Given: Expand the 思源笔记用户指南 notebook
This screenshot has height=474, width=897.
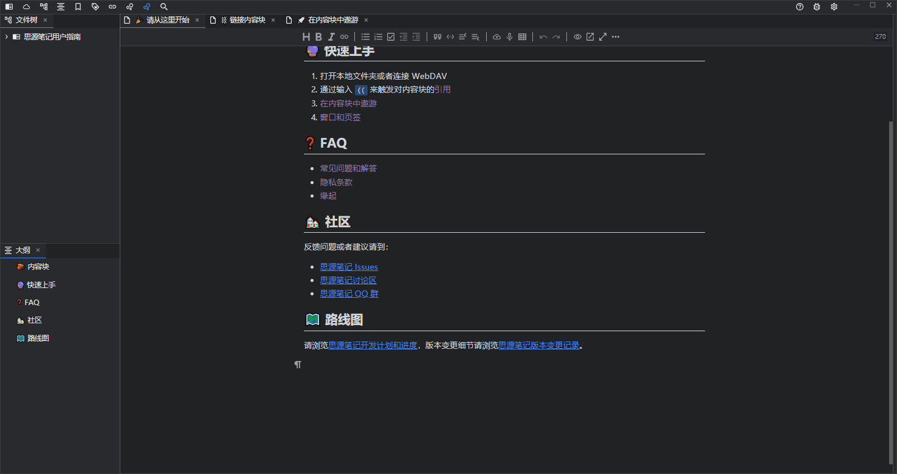Looking at the screenshot, I should click(6, 37).
